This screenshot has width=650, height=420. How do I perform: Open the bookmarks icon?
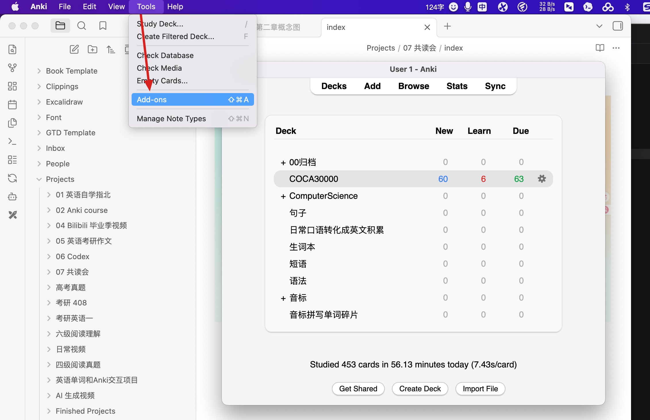[103, 26]
